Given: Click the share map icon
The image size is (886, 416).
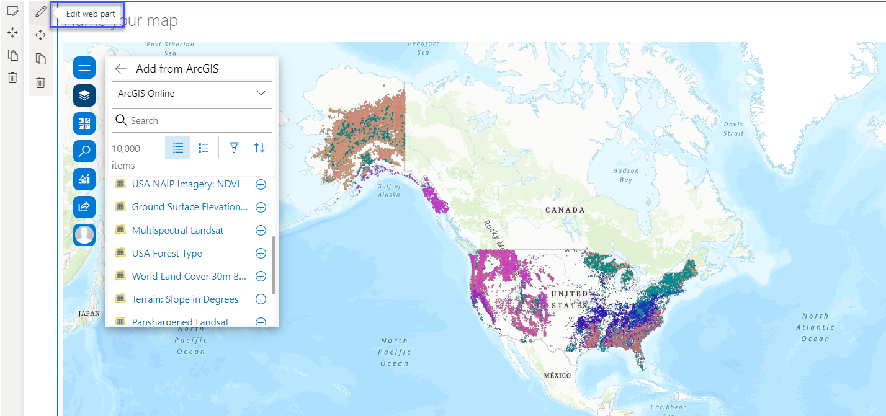Looking at the screenshot, I should point(84,207).
